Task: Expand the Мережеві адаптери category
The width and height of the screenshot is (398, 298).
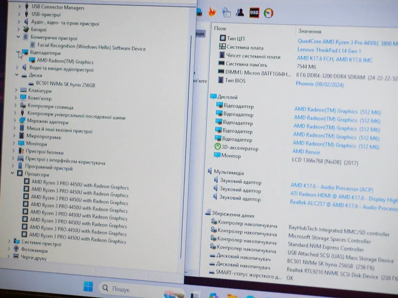Action: point(15,121)
